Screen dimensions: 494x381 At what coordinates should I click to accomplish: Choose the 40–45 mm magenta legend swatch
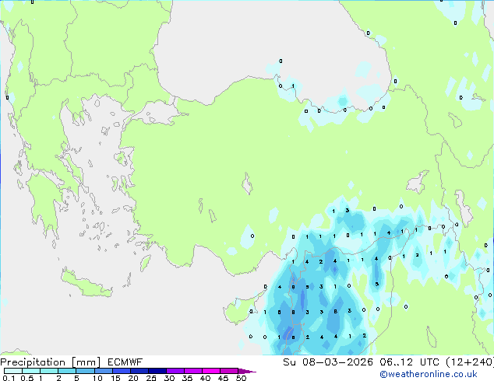[211, 371]
